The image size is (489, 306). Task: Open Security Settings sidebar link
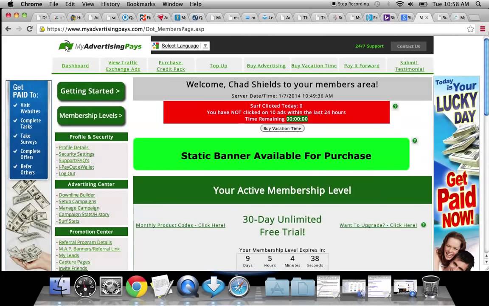pos(76,154)
